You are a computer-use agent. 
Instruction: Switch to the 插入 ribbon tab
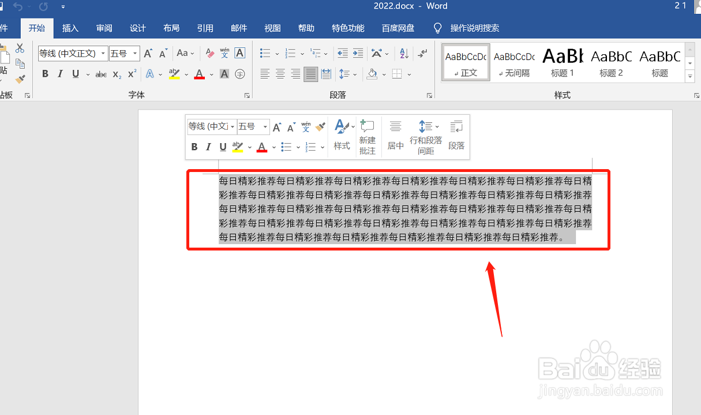70,28
